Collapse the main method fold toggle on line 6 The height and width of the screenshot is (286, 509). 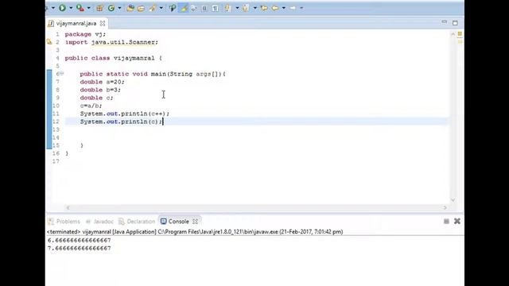click(x=62, y=74)
